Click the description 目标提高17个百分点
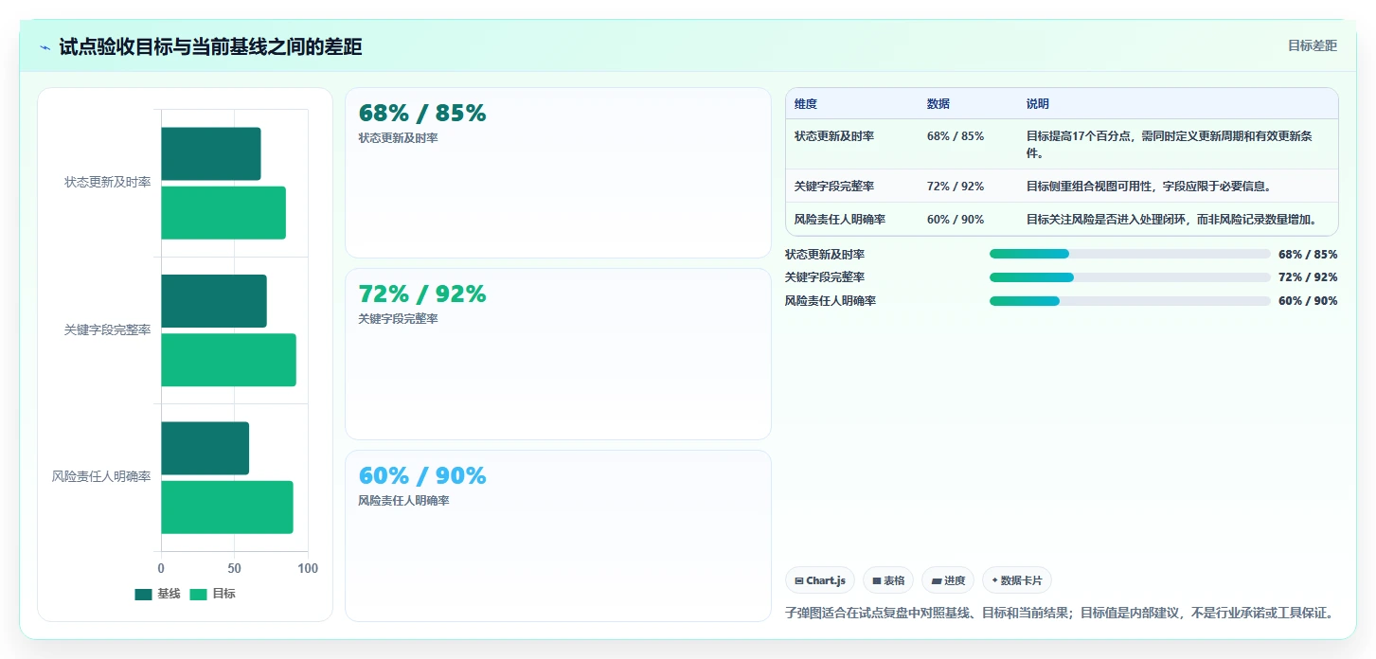 (1170, 144)
